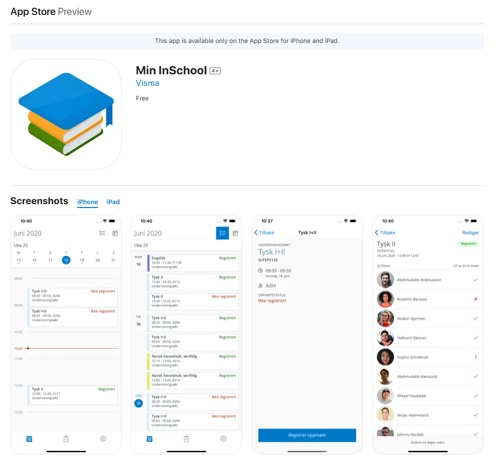Click the list view icon in first screenshot
Screen dimensions: 498x470
(102, 233)
